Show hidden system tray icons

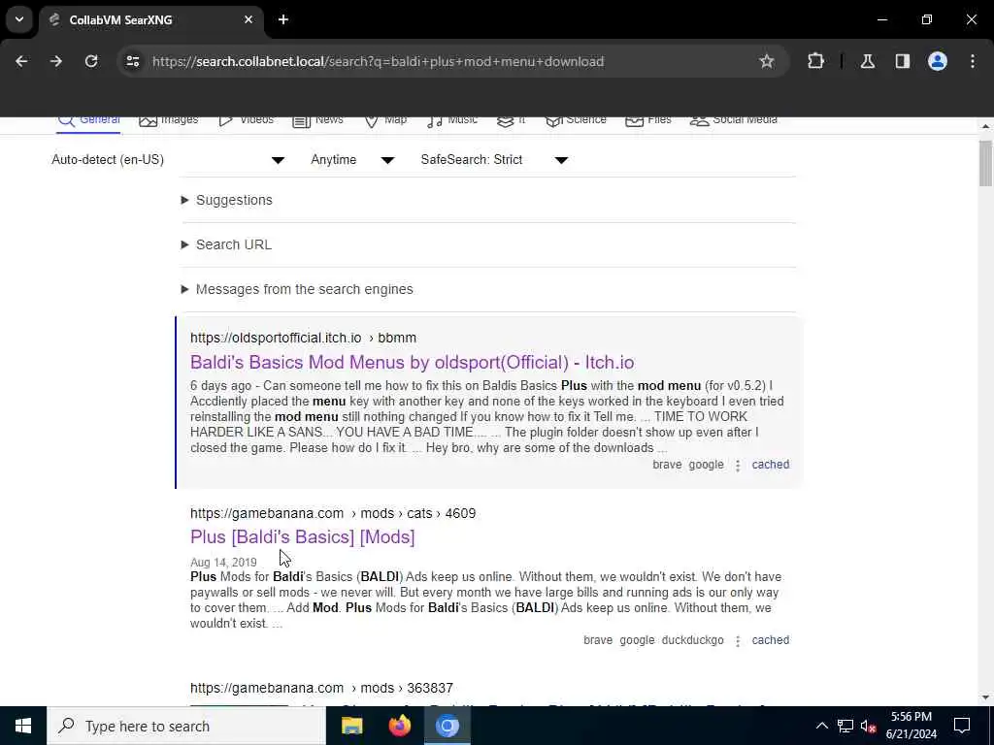(821, 726)
